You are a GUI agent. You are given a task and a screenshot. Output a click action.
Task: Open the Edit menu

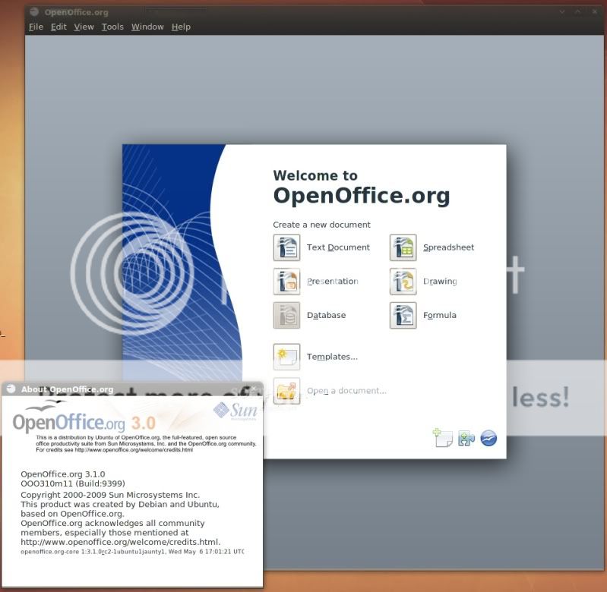coord(58,27)
